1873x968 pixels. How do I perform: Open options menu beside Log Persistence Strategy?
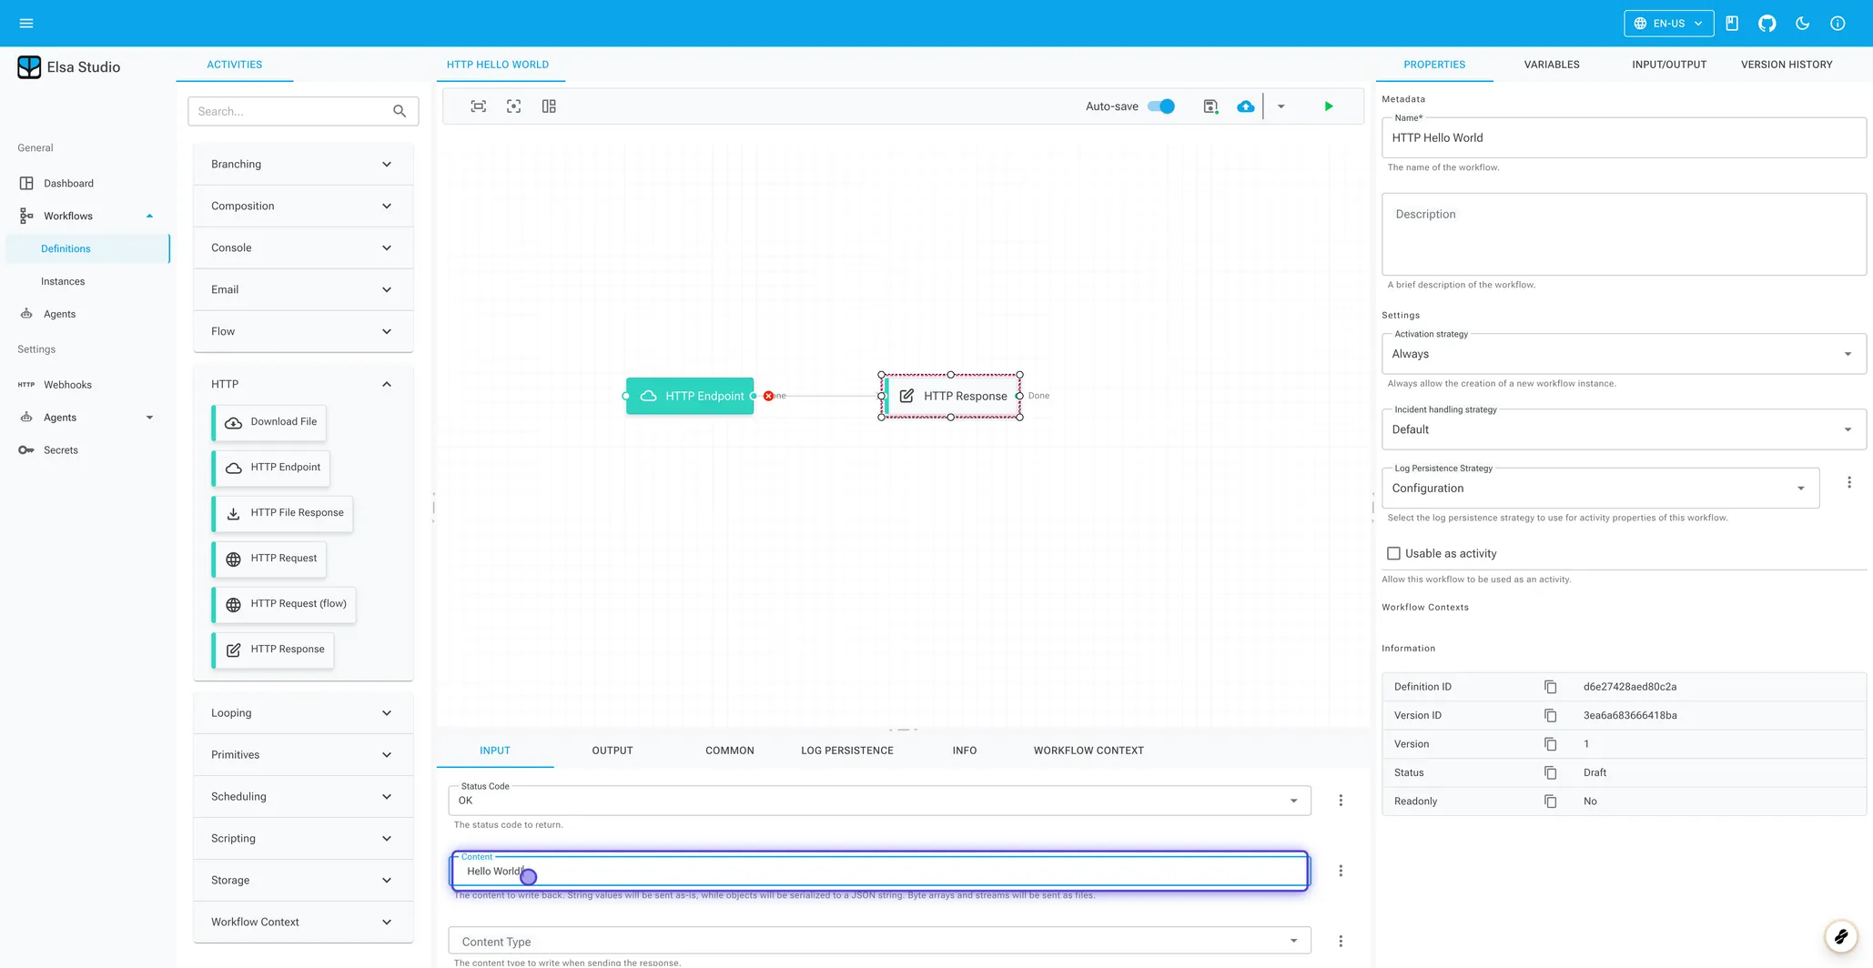(x=1848, y=482)
